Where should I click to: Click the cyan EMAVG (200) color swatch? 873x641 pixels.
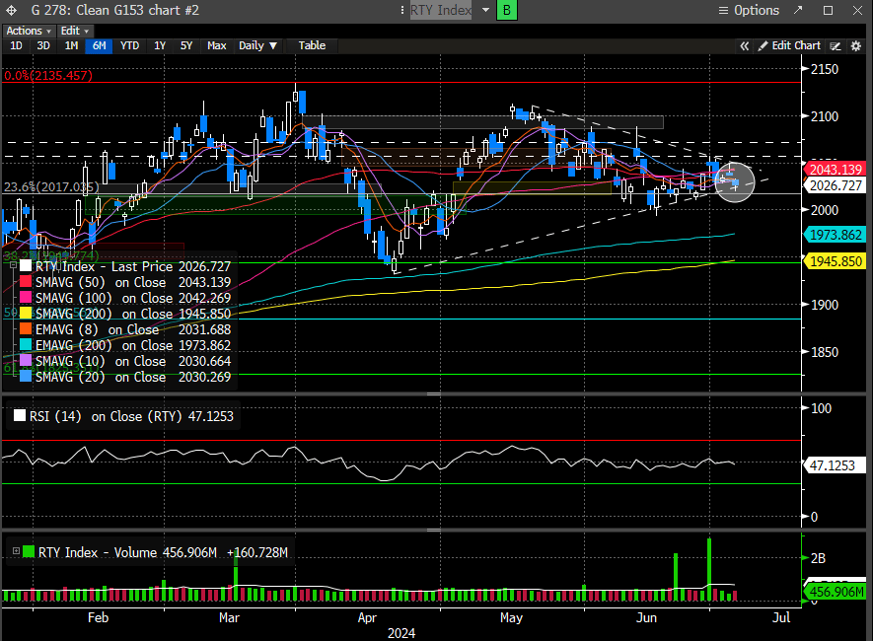coord(26,345)
